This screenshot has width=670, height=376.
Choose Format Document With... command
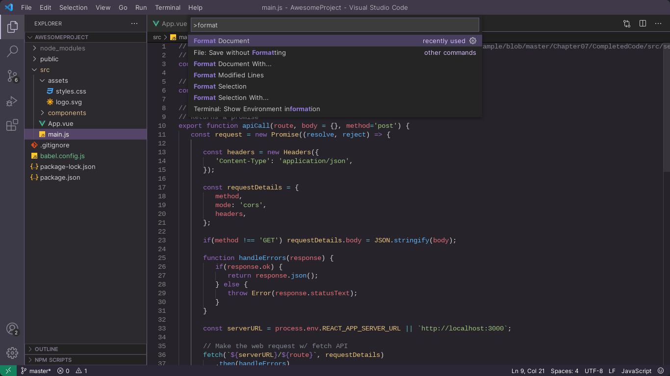pos(335,64)
